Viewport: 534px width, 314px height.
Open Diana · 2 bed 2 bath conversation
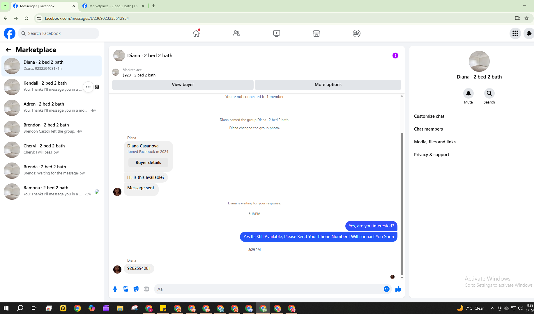click(x=52, y=66)
